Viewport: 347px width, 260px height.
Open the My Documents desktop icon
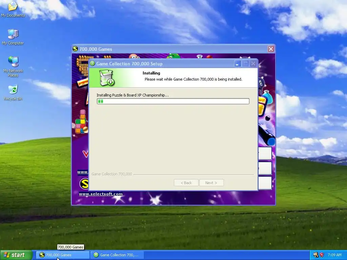tap(13, 9)
